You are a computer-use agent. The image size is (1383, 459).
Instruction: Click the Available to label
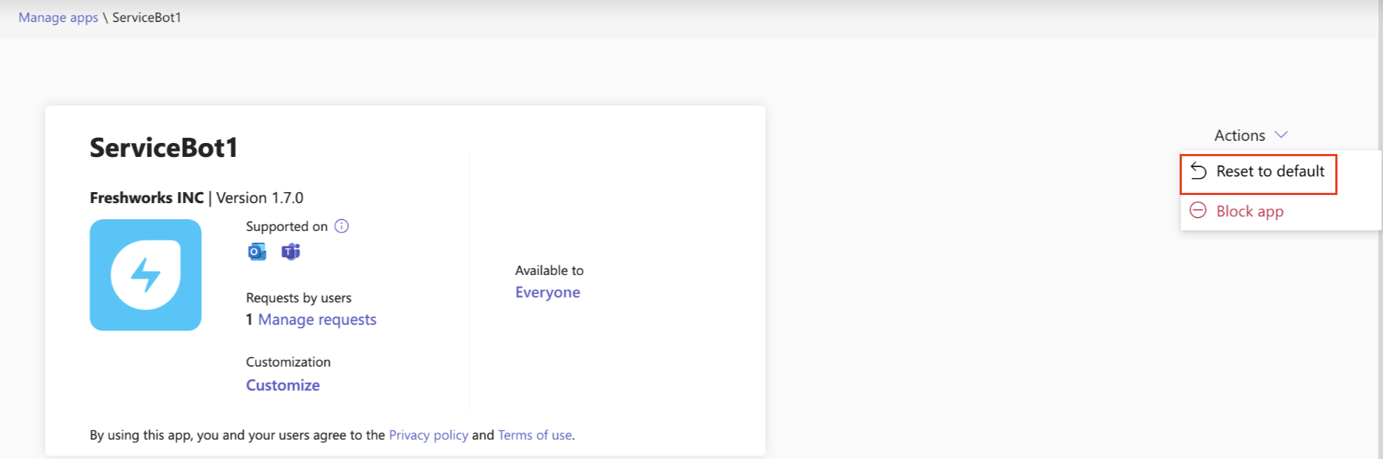click(x=549, y=271)
